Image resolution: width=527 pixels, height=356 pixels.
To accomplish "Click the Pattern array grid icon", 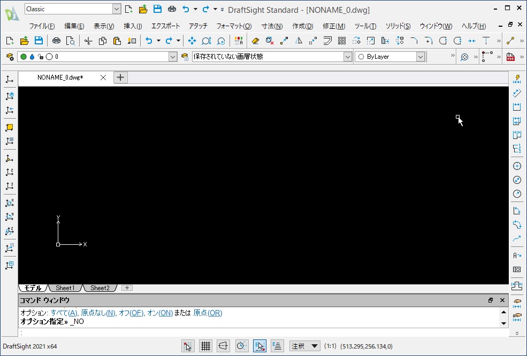I will [342, 41].
